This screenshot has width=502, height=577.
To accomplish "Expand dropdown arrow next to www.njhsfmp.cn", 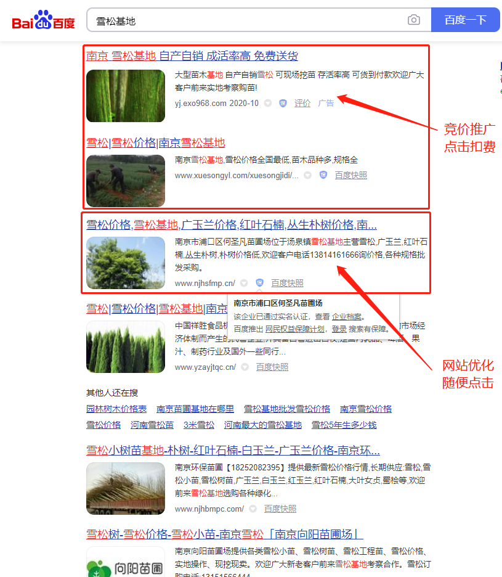I will [x=244, y=284].
